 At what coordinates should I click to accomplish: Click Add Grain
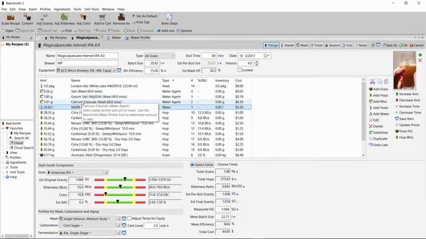tap(379, 89)
